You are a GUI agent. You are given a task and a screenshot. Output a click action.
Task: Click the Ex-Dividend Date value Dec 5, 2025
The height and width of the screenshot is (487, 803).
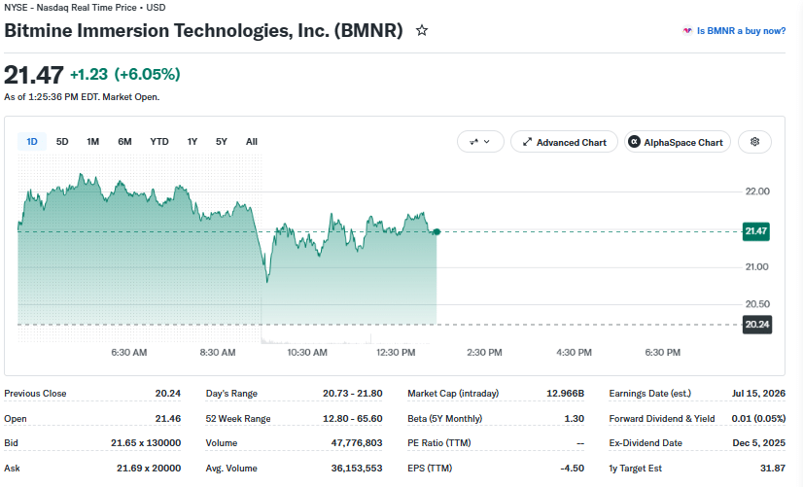click(759, 442)
